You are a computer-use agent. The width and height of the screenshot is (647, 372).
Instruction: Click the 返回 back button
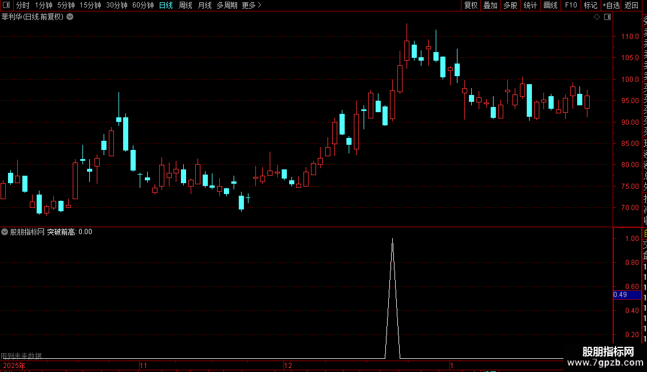point(632,5)
